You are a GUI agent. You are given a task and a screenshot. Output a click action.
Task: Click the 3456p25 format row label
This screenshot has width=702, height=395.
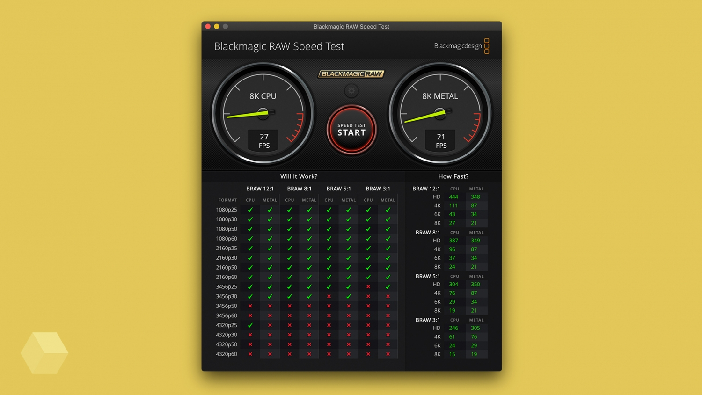pyautogui.click(x=227, y=287)
